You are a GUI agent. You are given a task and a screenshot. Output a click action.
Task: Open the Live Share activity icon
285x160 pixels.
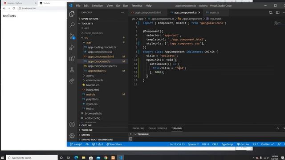pos(72,81)
